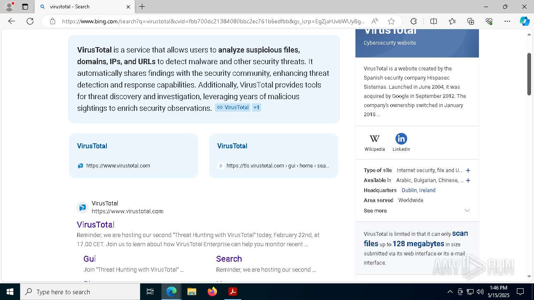Add page to favorites star icon
The image size is (534, 300).
pyautogui.click(x=391, y=21)
